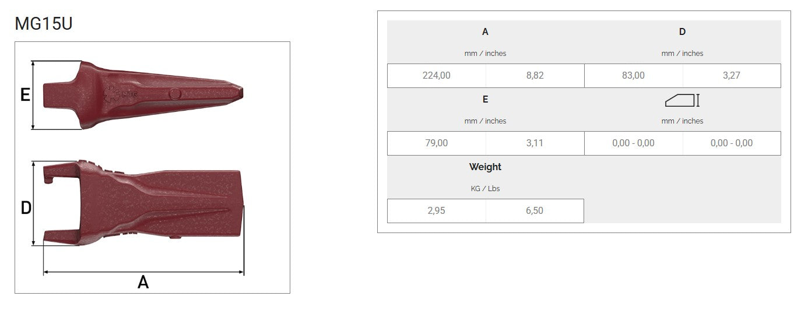Viewport: 808px width, 310px height.
Task: Click the A dimension label in the diagram
Action: tap(143, 283)
